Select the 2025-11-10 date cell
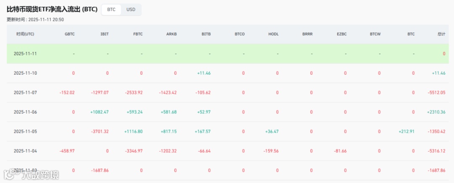 (25, 73)
